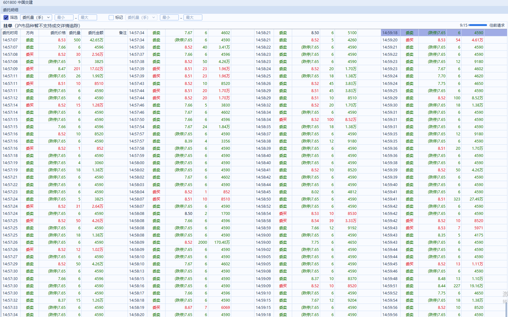Focus the 标记 最大 input field
Screen dimensions: 508x317
pos(193,18)
